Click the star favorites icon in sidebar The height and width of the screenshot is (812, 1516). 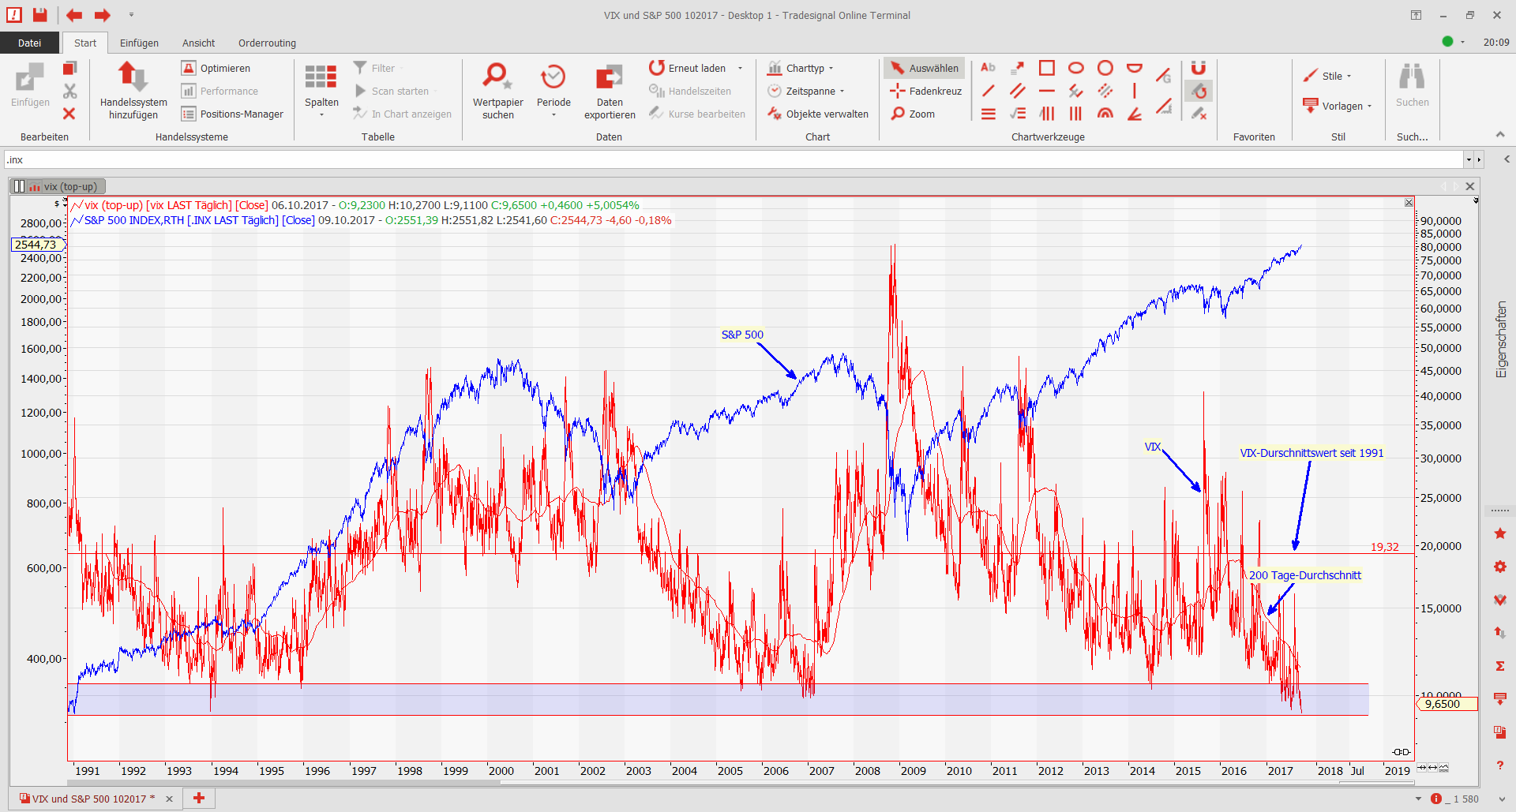tap(1500, 534)
